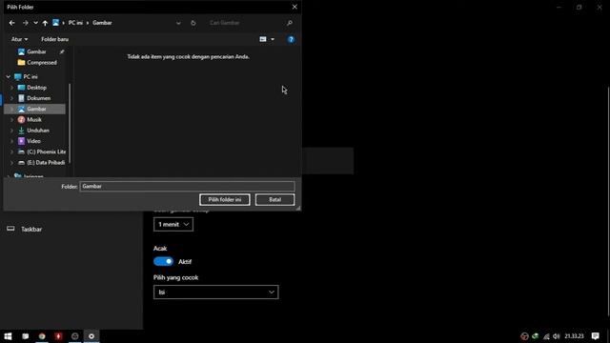Screen dimensions: 610x343
Task: Refresh the Gambar folder view
Action: (193, 23)
